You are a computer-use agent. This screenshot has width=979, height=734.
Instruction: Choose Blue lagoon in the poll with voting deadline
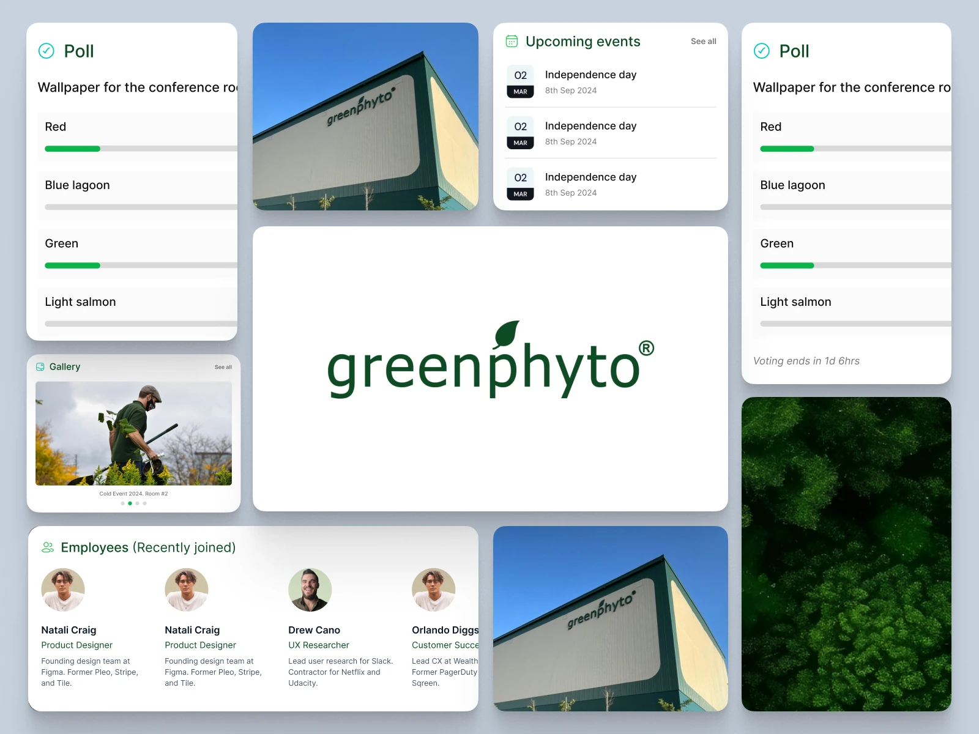pos(852,195)
